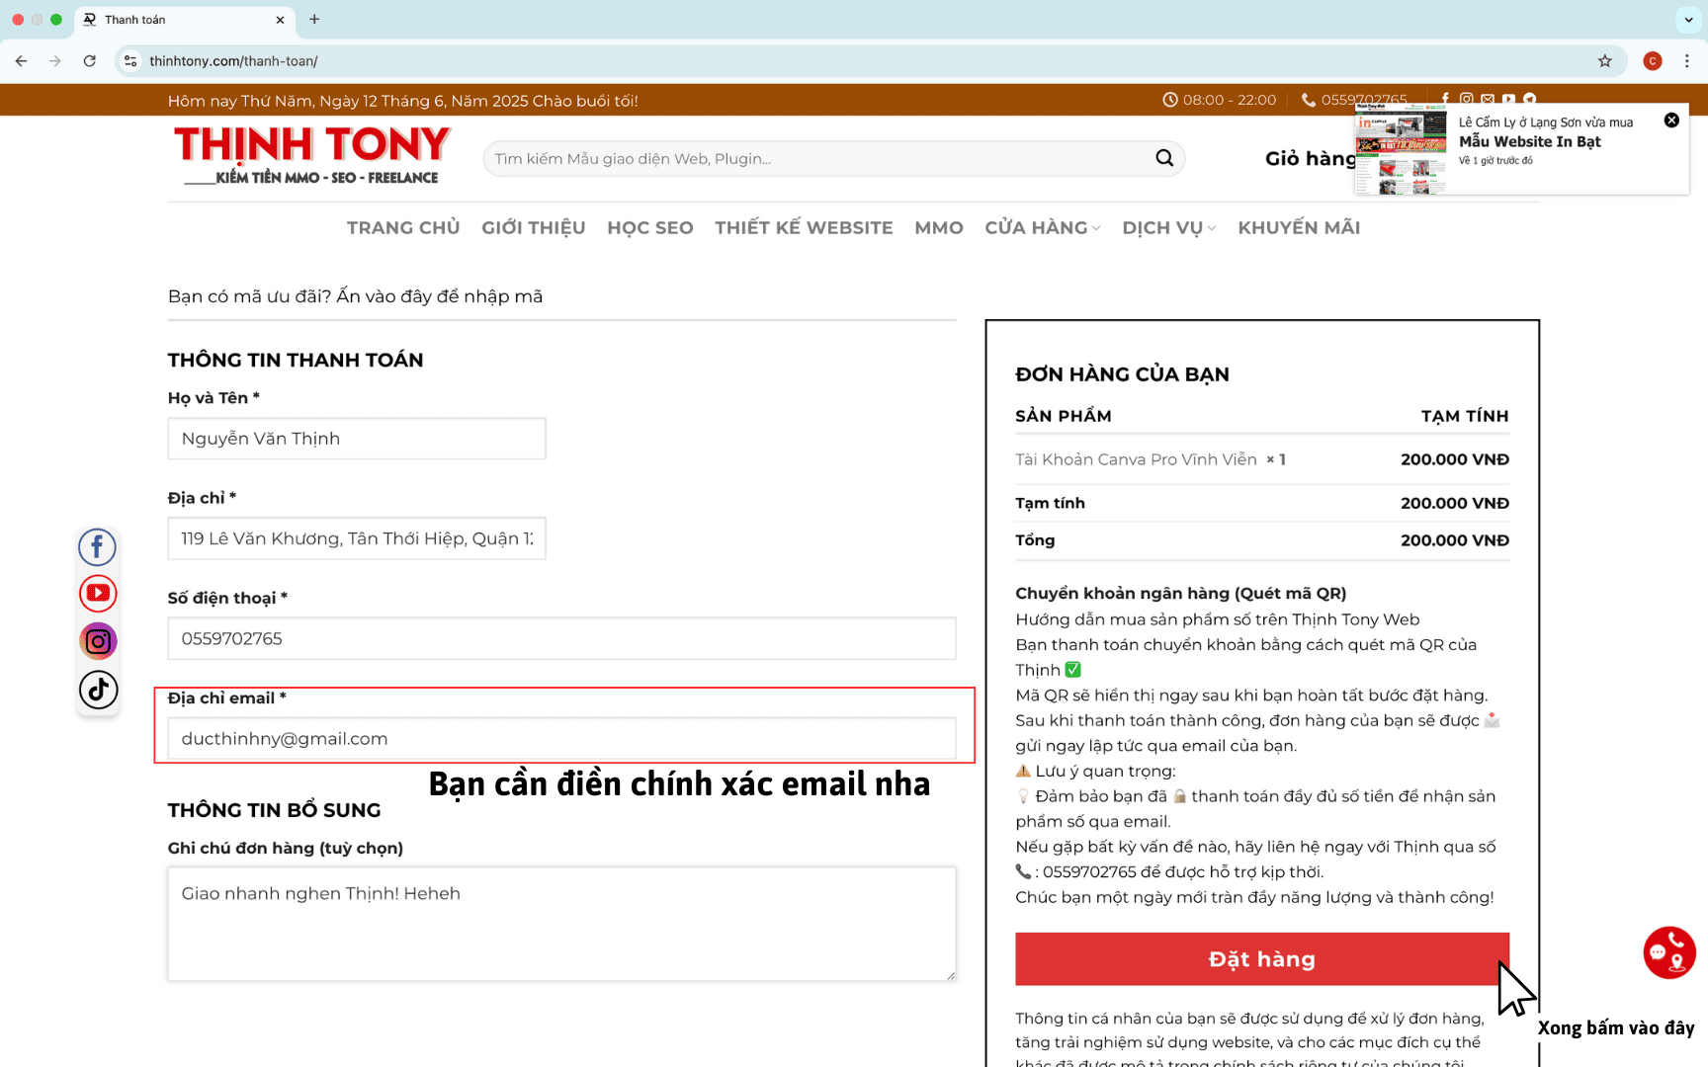Click the Thịnh Tony logo
Image resolution: width=1708 pixels, height=1067 pixels.
pos(312,155)
